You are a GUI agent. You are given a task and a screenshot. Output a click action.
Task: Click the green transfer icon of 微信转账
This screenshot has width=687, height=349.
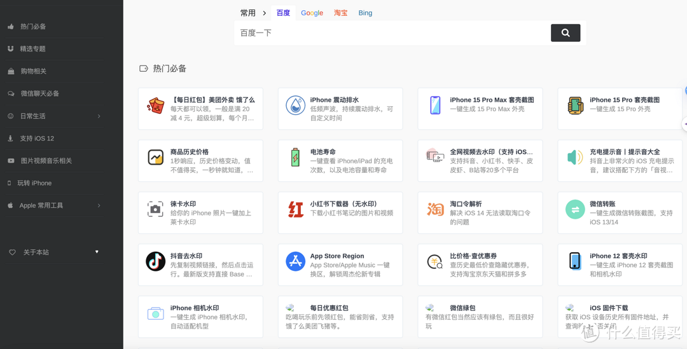[x=575, y=210]
